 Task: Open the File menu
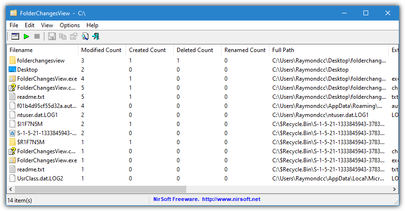(14, 25)
